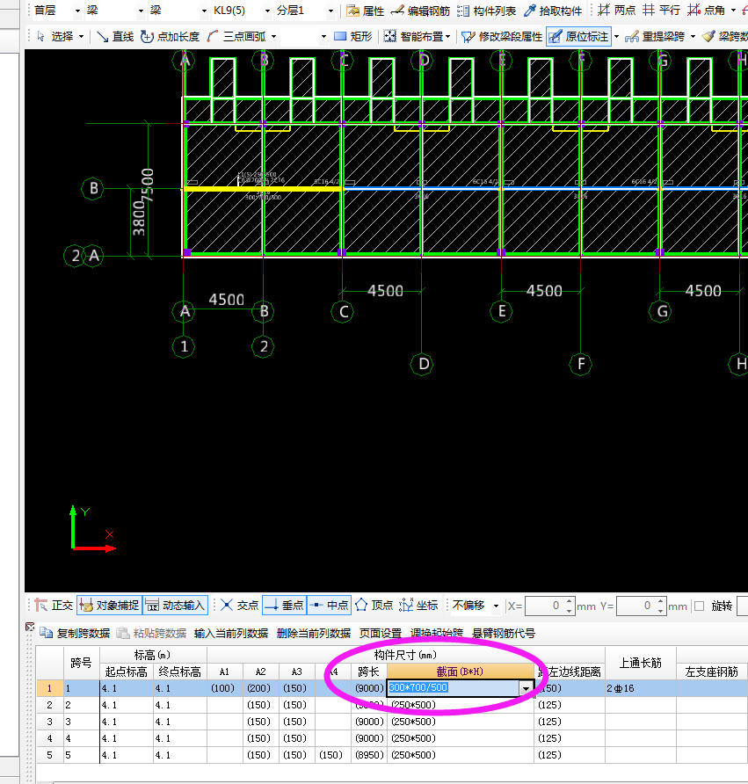Select the 点加长度 point-plus-length tool
The image size is (748, 784).
point(170,36)
